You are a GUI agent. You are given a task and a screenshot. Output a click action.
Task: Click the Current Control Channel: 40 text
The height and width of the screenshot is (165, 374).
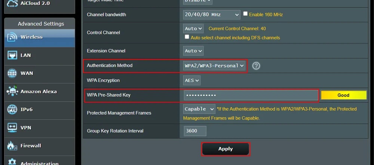[x=237, y=29]
